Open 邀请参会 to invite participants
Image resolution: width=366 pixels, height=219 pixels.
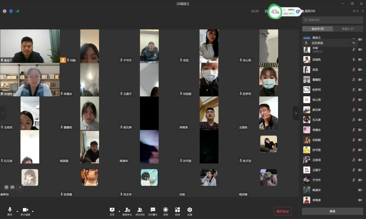(x=127, y=211)
